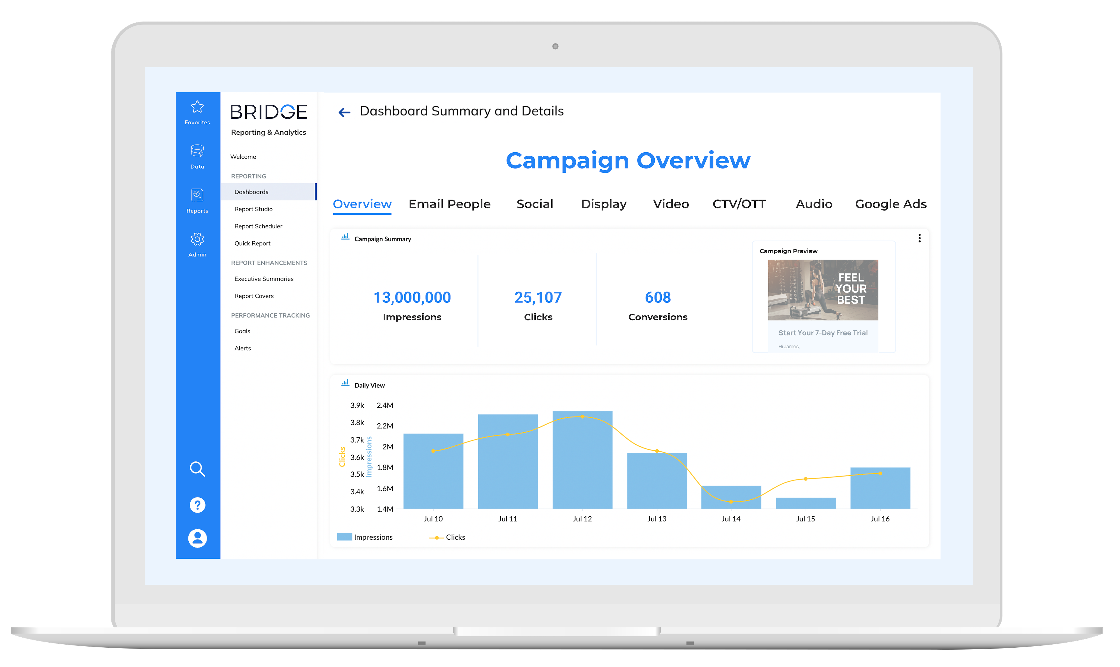Open Campaign Summary three-dot options menu
Viewport: 1120px width, 667px height.
point(920,238)
